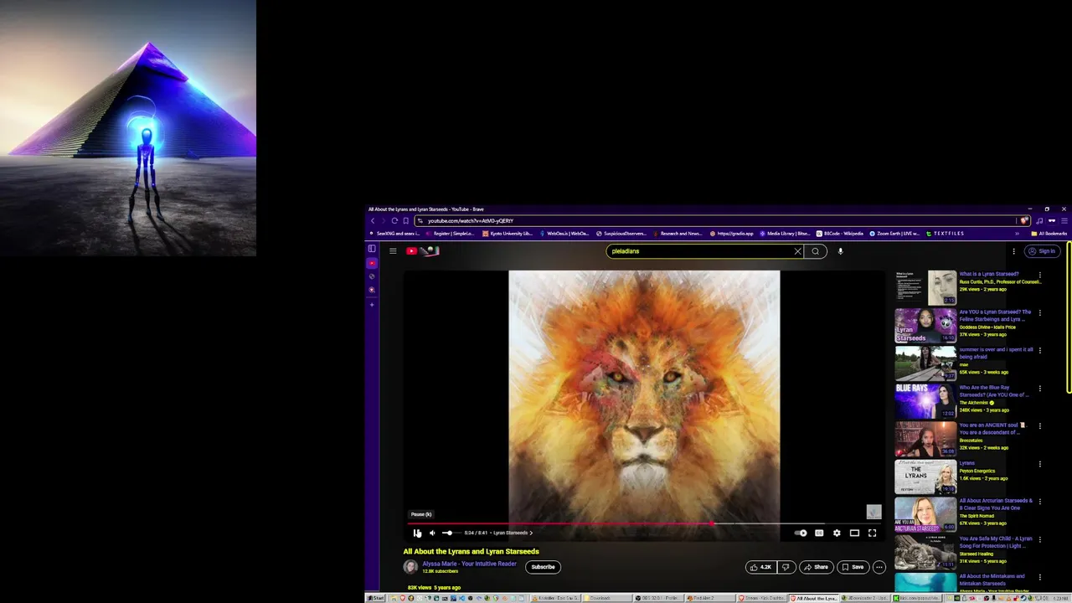Toggle the autoplay switch in player

[801, 533]
